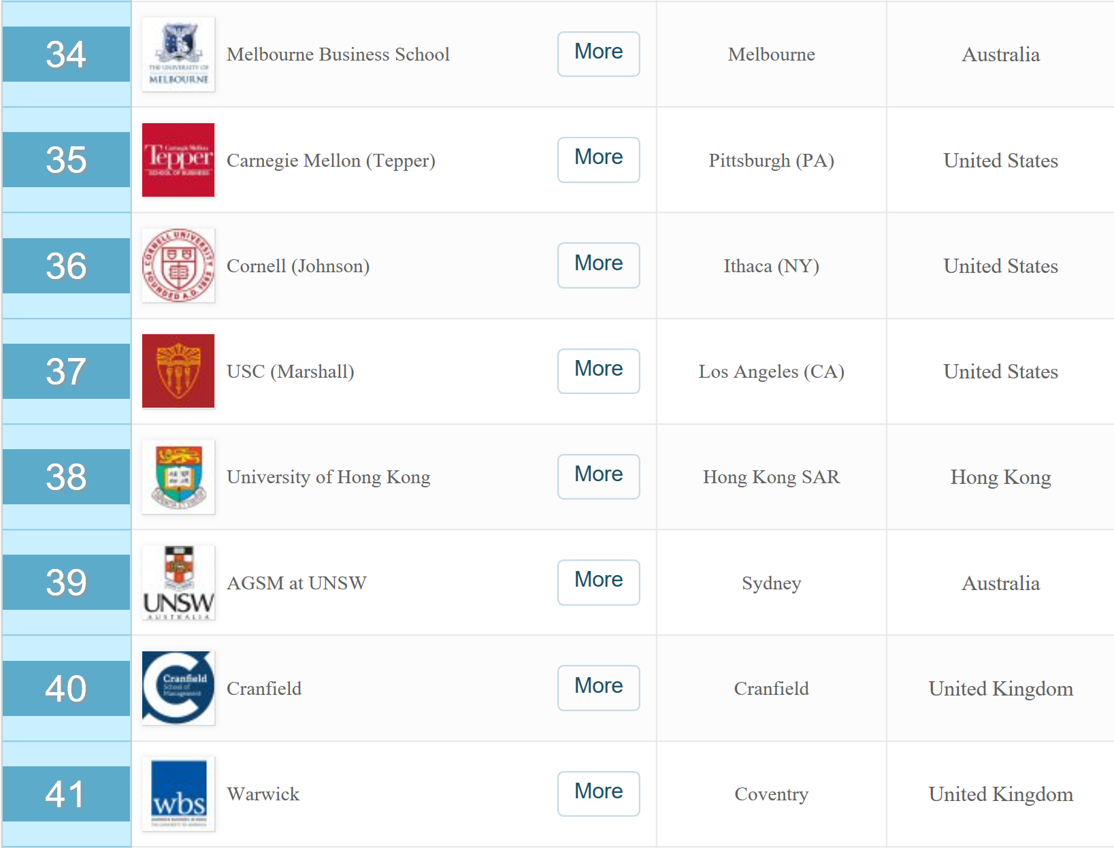Click the Cornell University seal logo
Screen dimensions: 1114x848
178,265
